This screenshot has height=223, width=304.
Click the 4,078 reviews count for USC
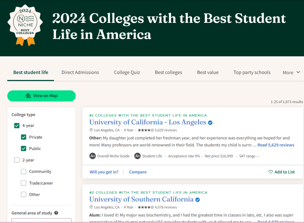(166, 207)
